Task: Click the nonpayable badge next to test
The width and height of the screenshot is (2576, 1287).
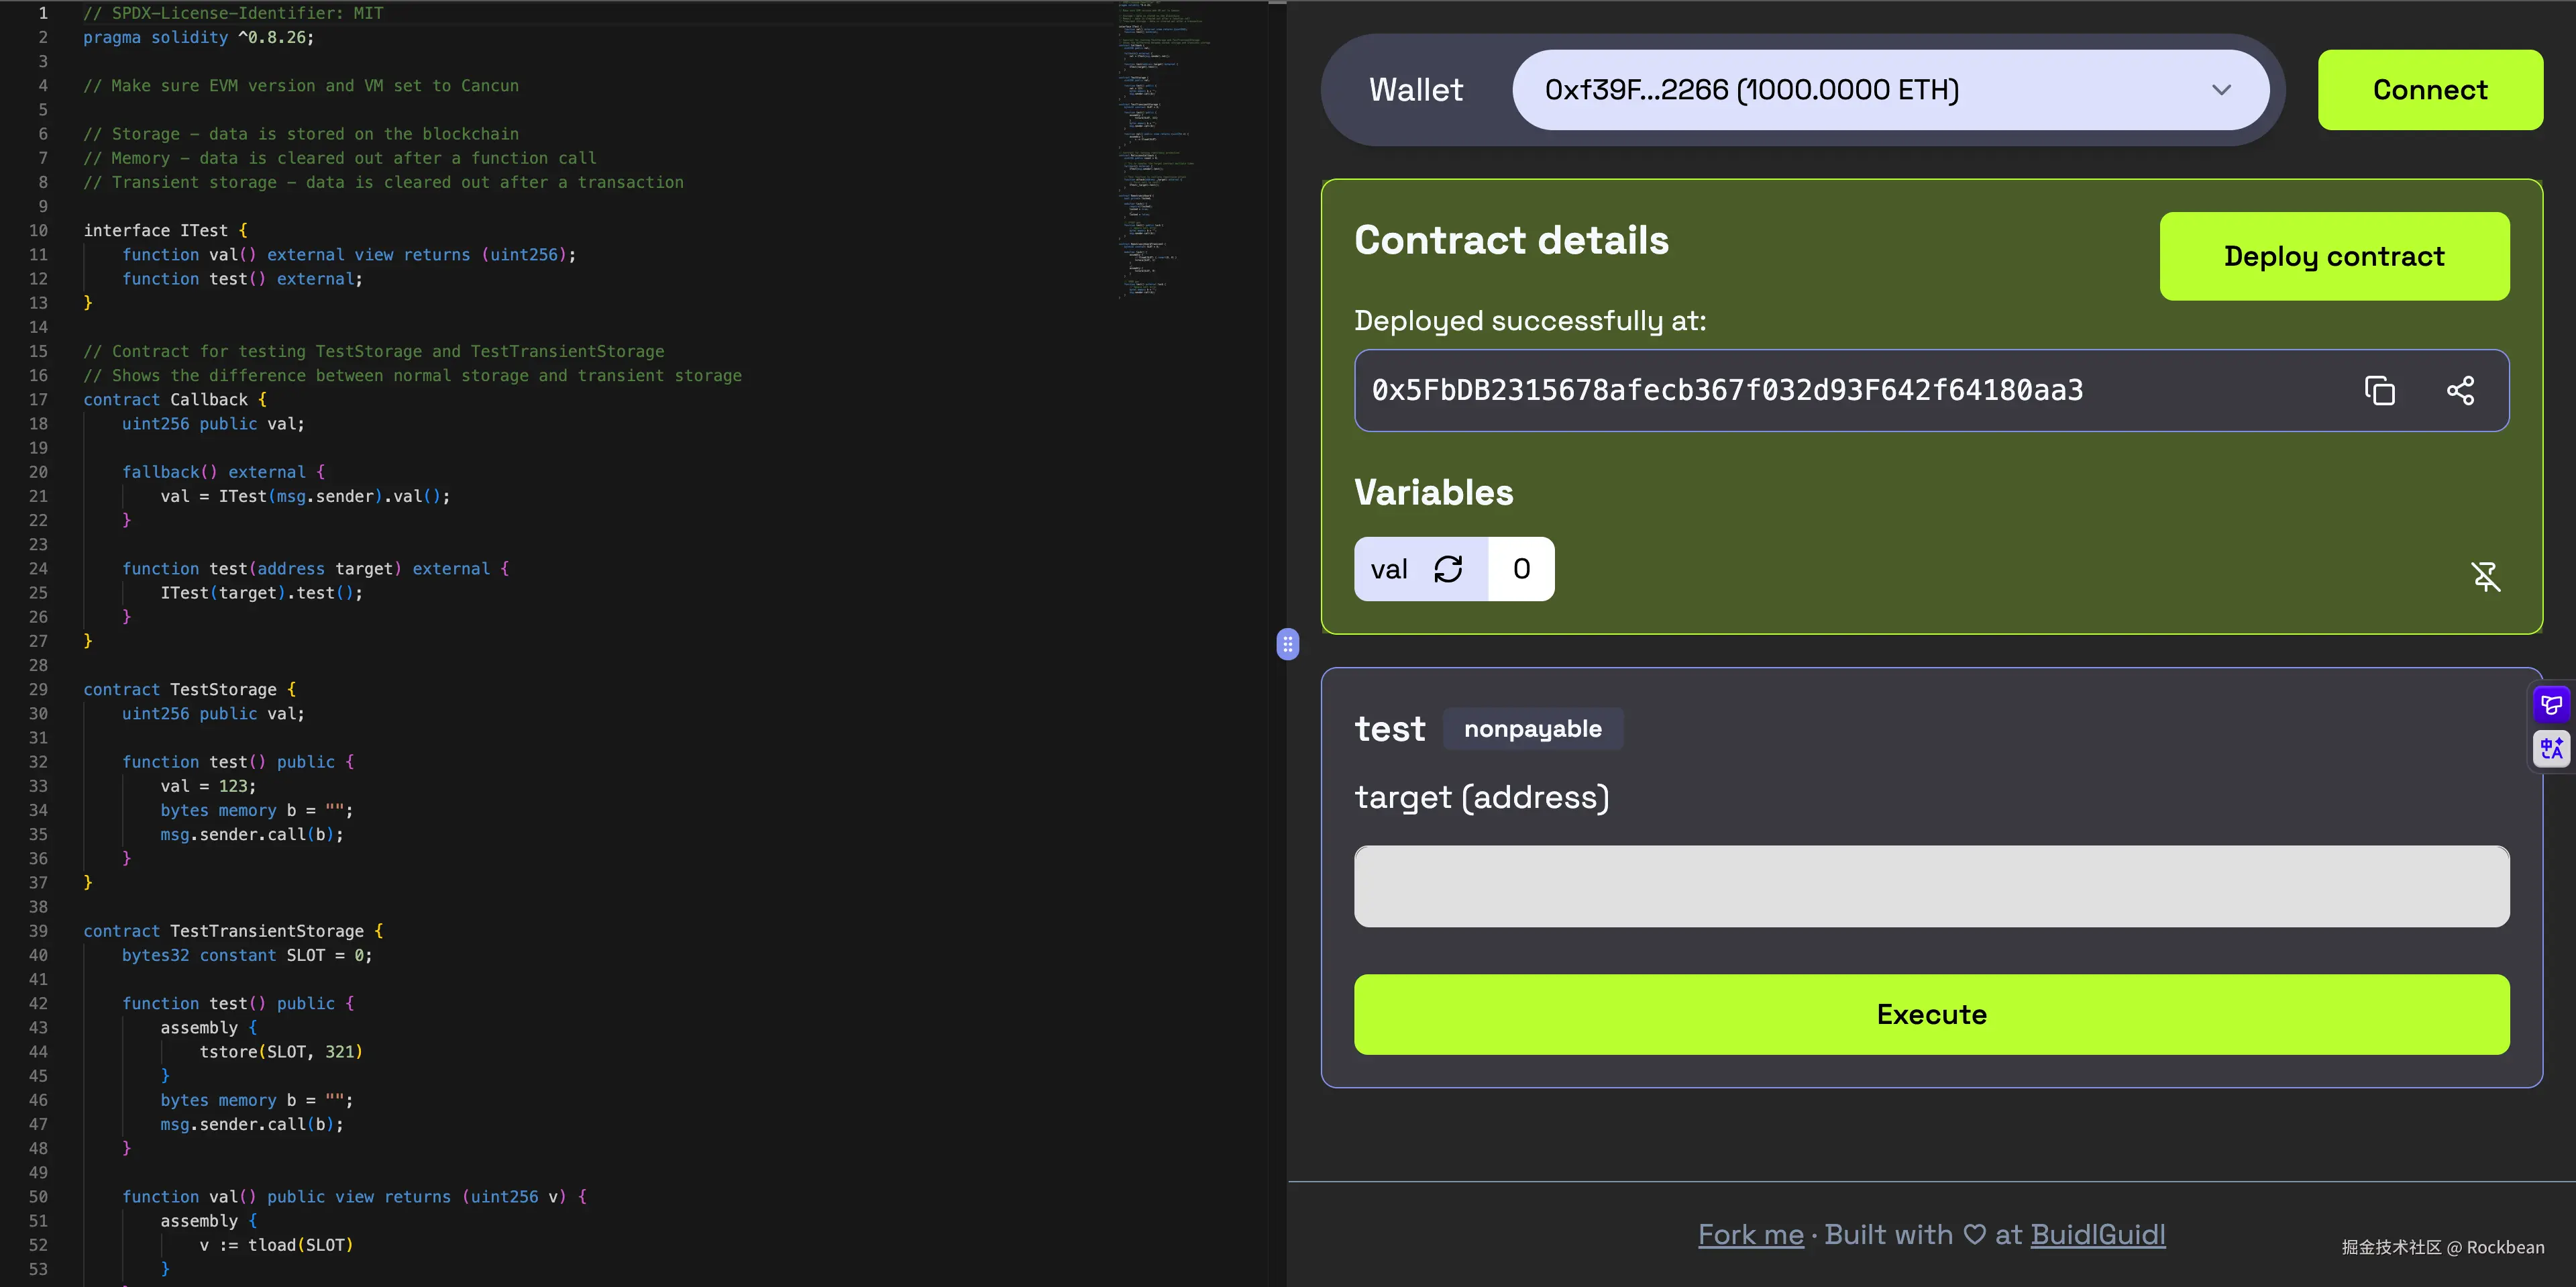Action: [x=1533, y=728]
